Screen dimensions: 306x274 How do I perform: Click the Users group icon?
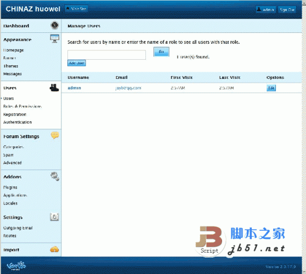tap(54, 88)
